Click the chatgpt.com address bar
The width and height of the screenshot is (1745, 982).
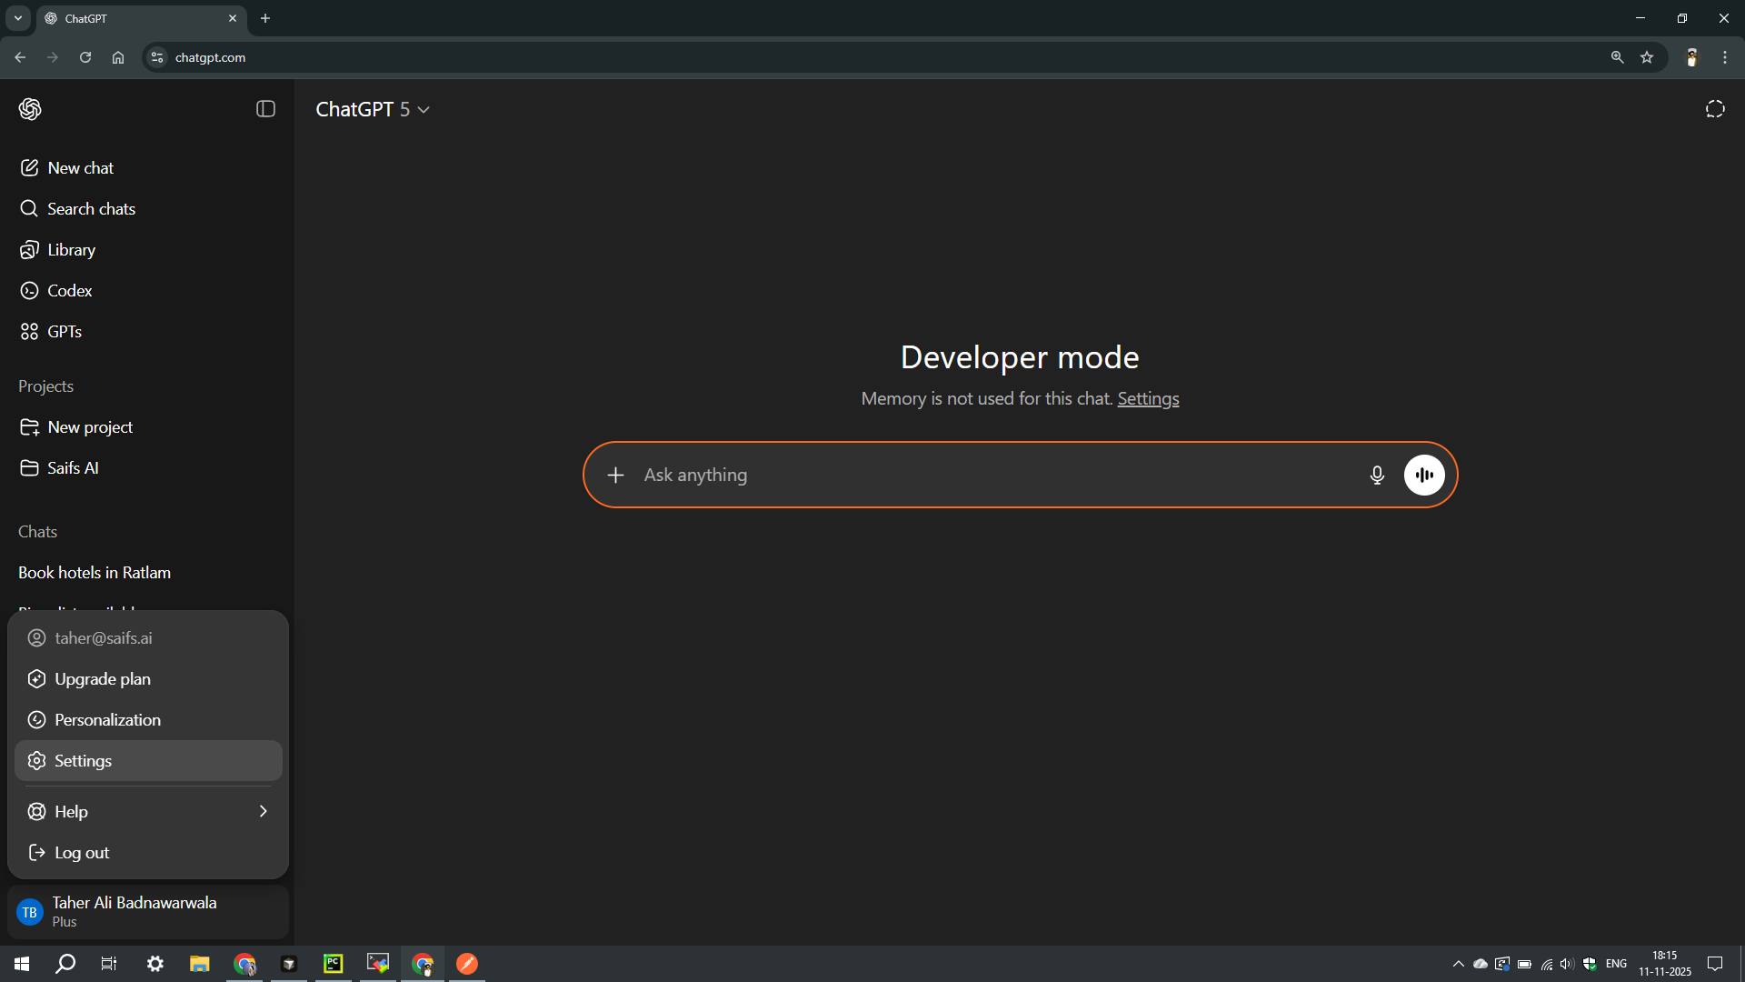point(872,57)
